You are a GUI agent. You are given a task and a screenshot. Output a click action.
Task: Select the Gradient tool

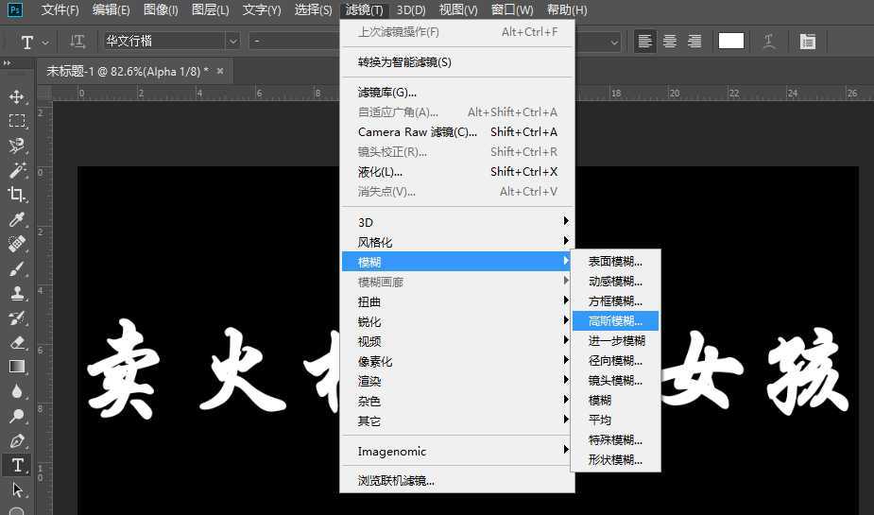point(17,367)
